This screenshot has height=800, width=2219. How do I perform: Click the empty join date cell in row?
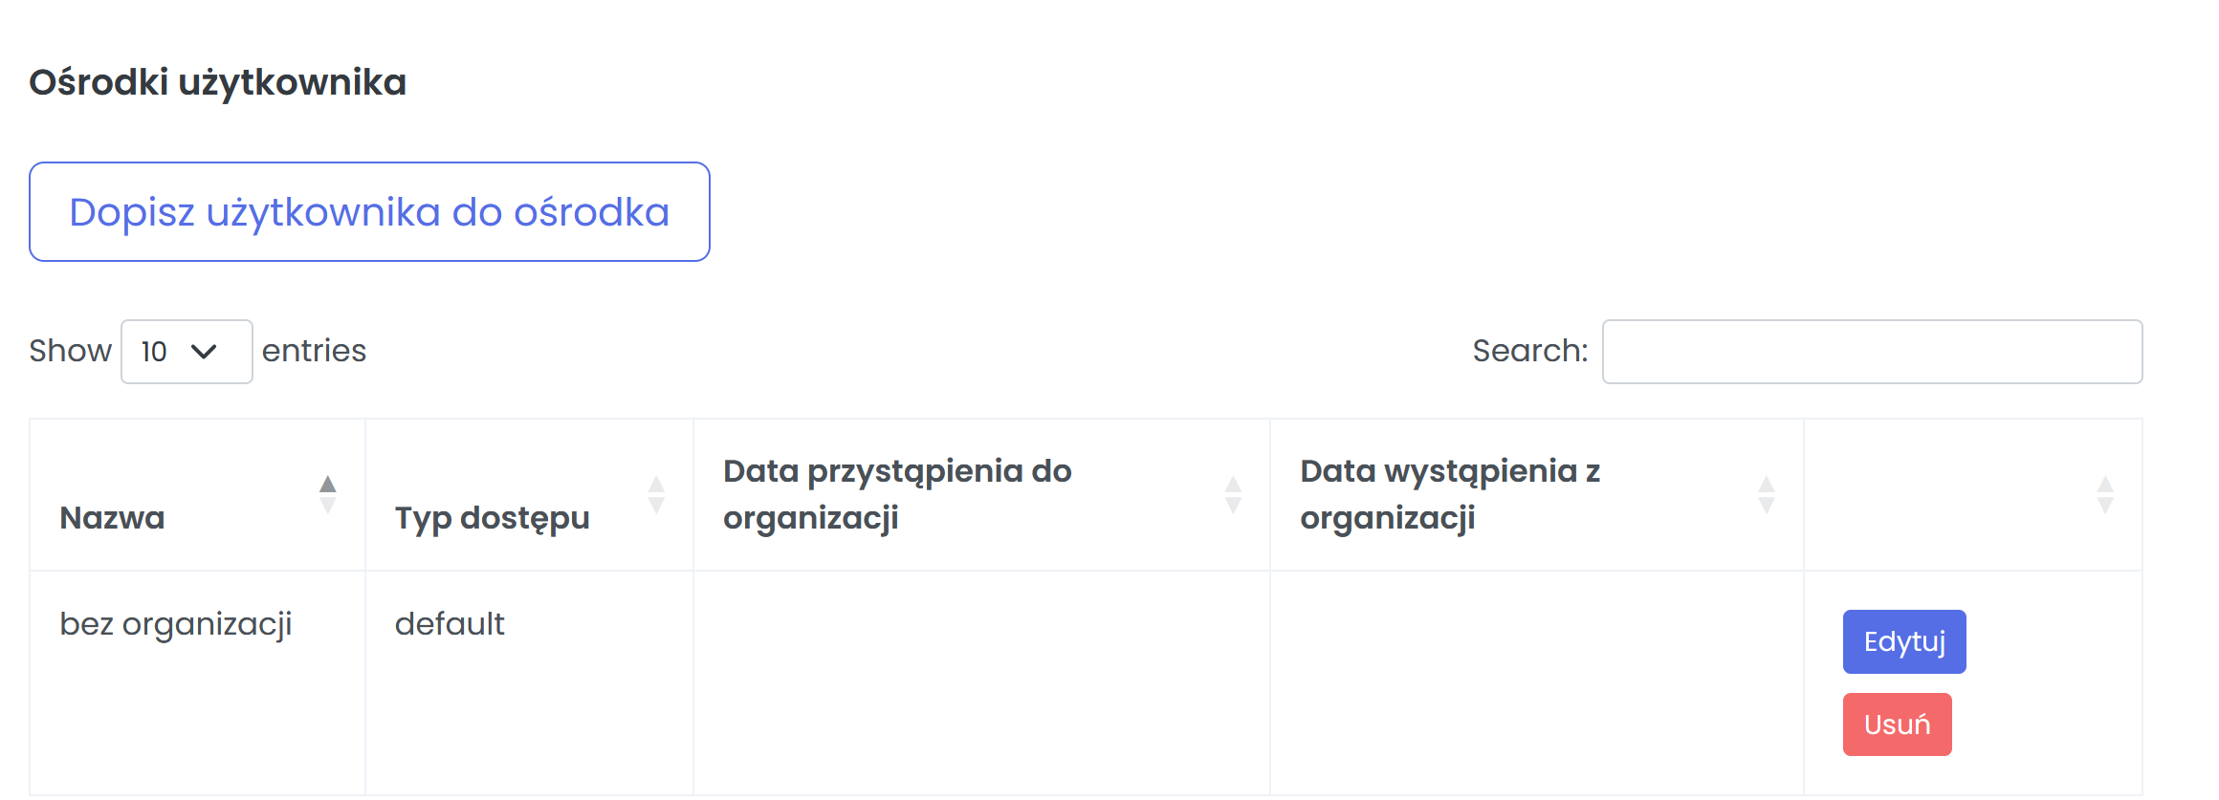[981, 682]
